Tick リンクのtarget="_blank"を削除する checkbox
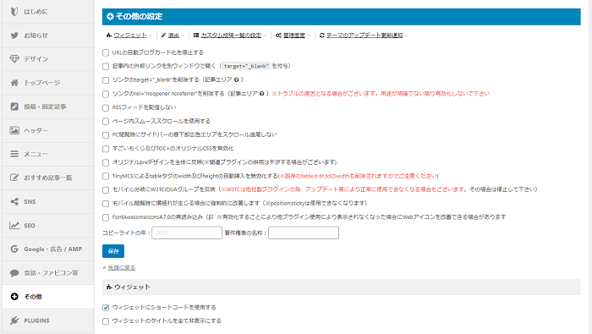The width and height of the screenshot is (592, 334). click(106, 80)
